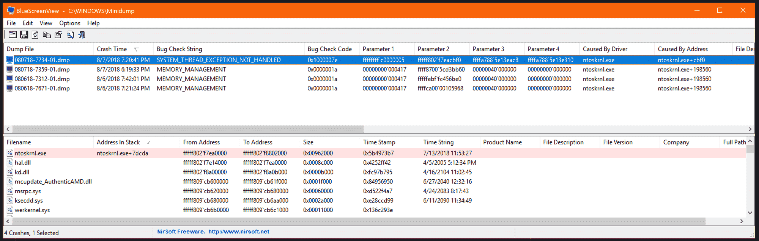Screen dimensions: 759x241
Task: Click the ntoskrnl.exe driver icon
Action: 10,153
